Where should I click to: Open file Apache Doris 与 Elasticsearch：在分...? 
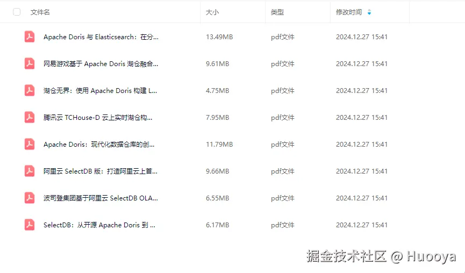pyautogui.click(x=101, y=37)
